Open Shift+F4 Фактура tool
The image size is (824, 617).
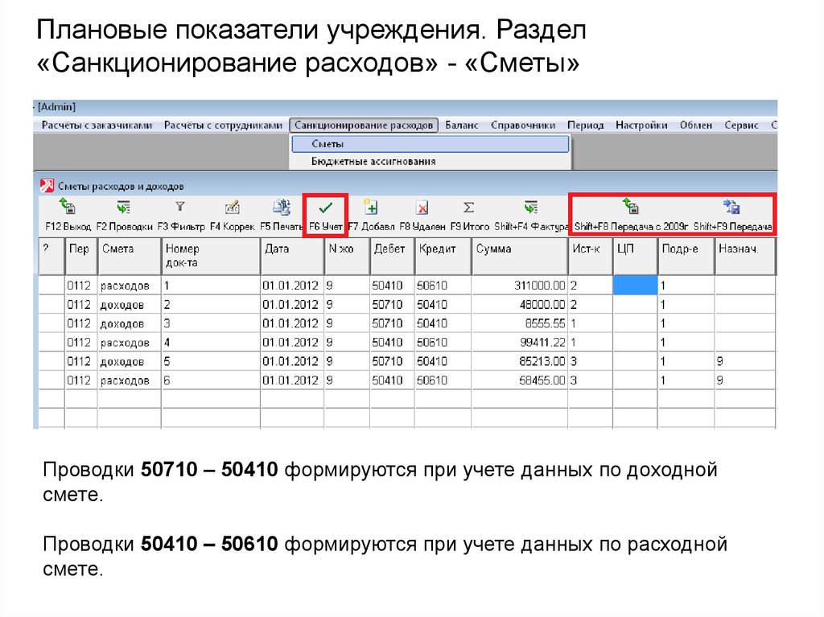tap(530, 208)
